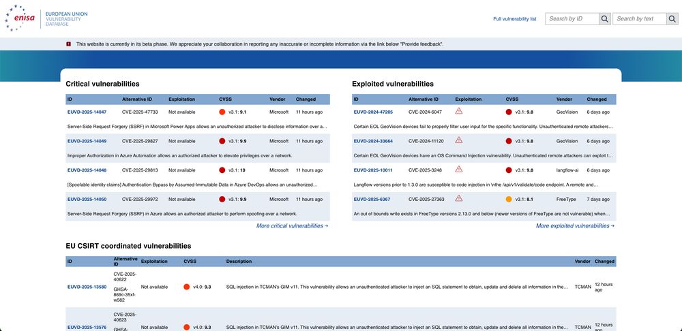The height and width of the screenshot is (331, 682).
Task: Click the CVSS severity dot for EUVD-2025-13580
Action: 187,287
